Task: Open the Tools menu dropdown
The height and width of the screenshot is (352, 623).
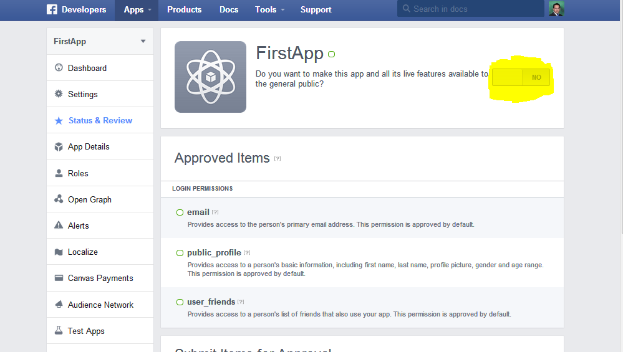Action: point(270,9)
